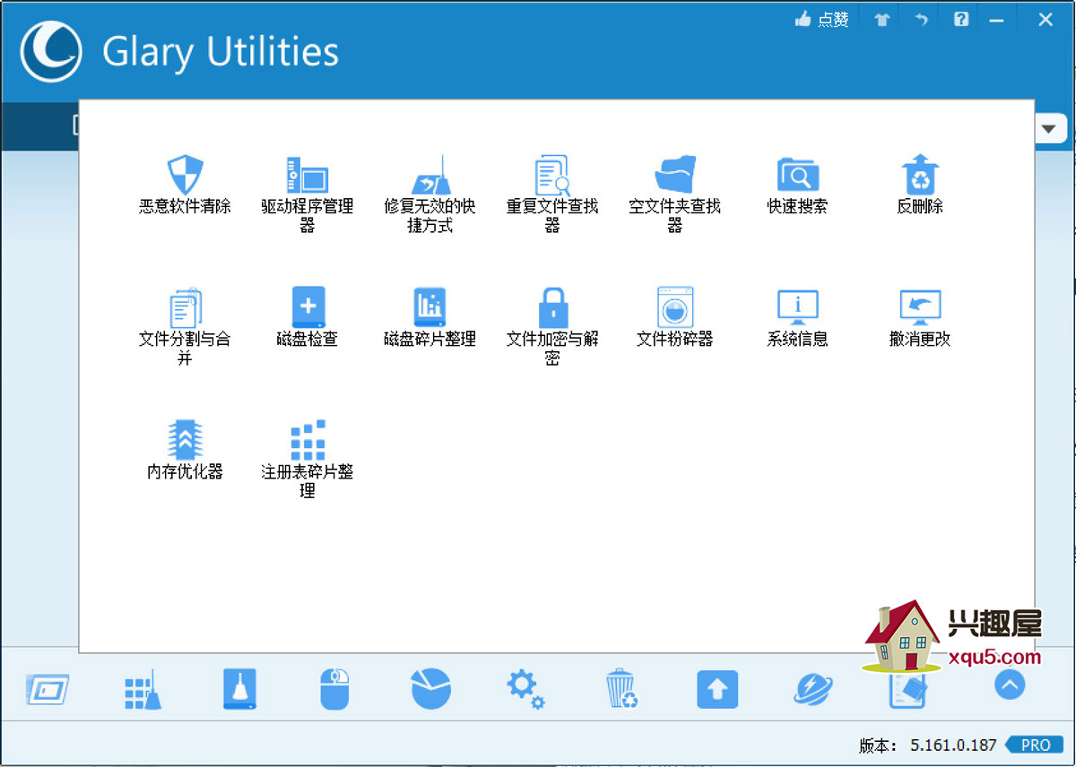Viewport: 1076px width, 767px height.
Task: Open 空文件夹查找器 empty folder finder
Action: click(x=674, y=194)
